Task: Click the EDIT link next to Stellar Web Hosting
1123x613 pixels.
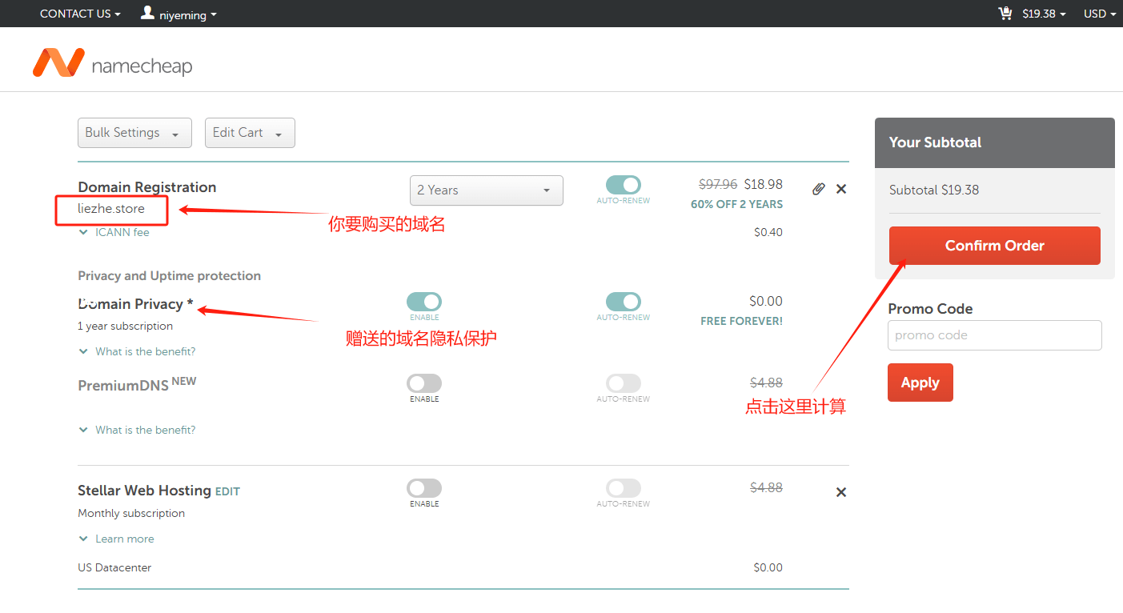Action: (227, 491)
